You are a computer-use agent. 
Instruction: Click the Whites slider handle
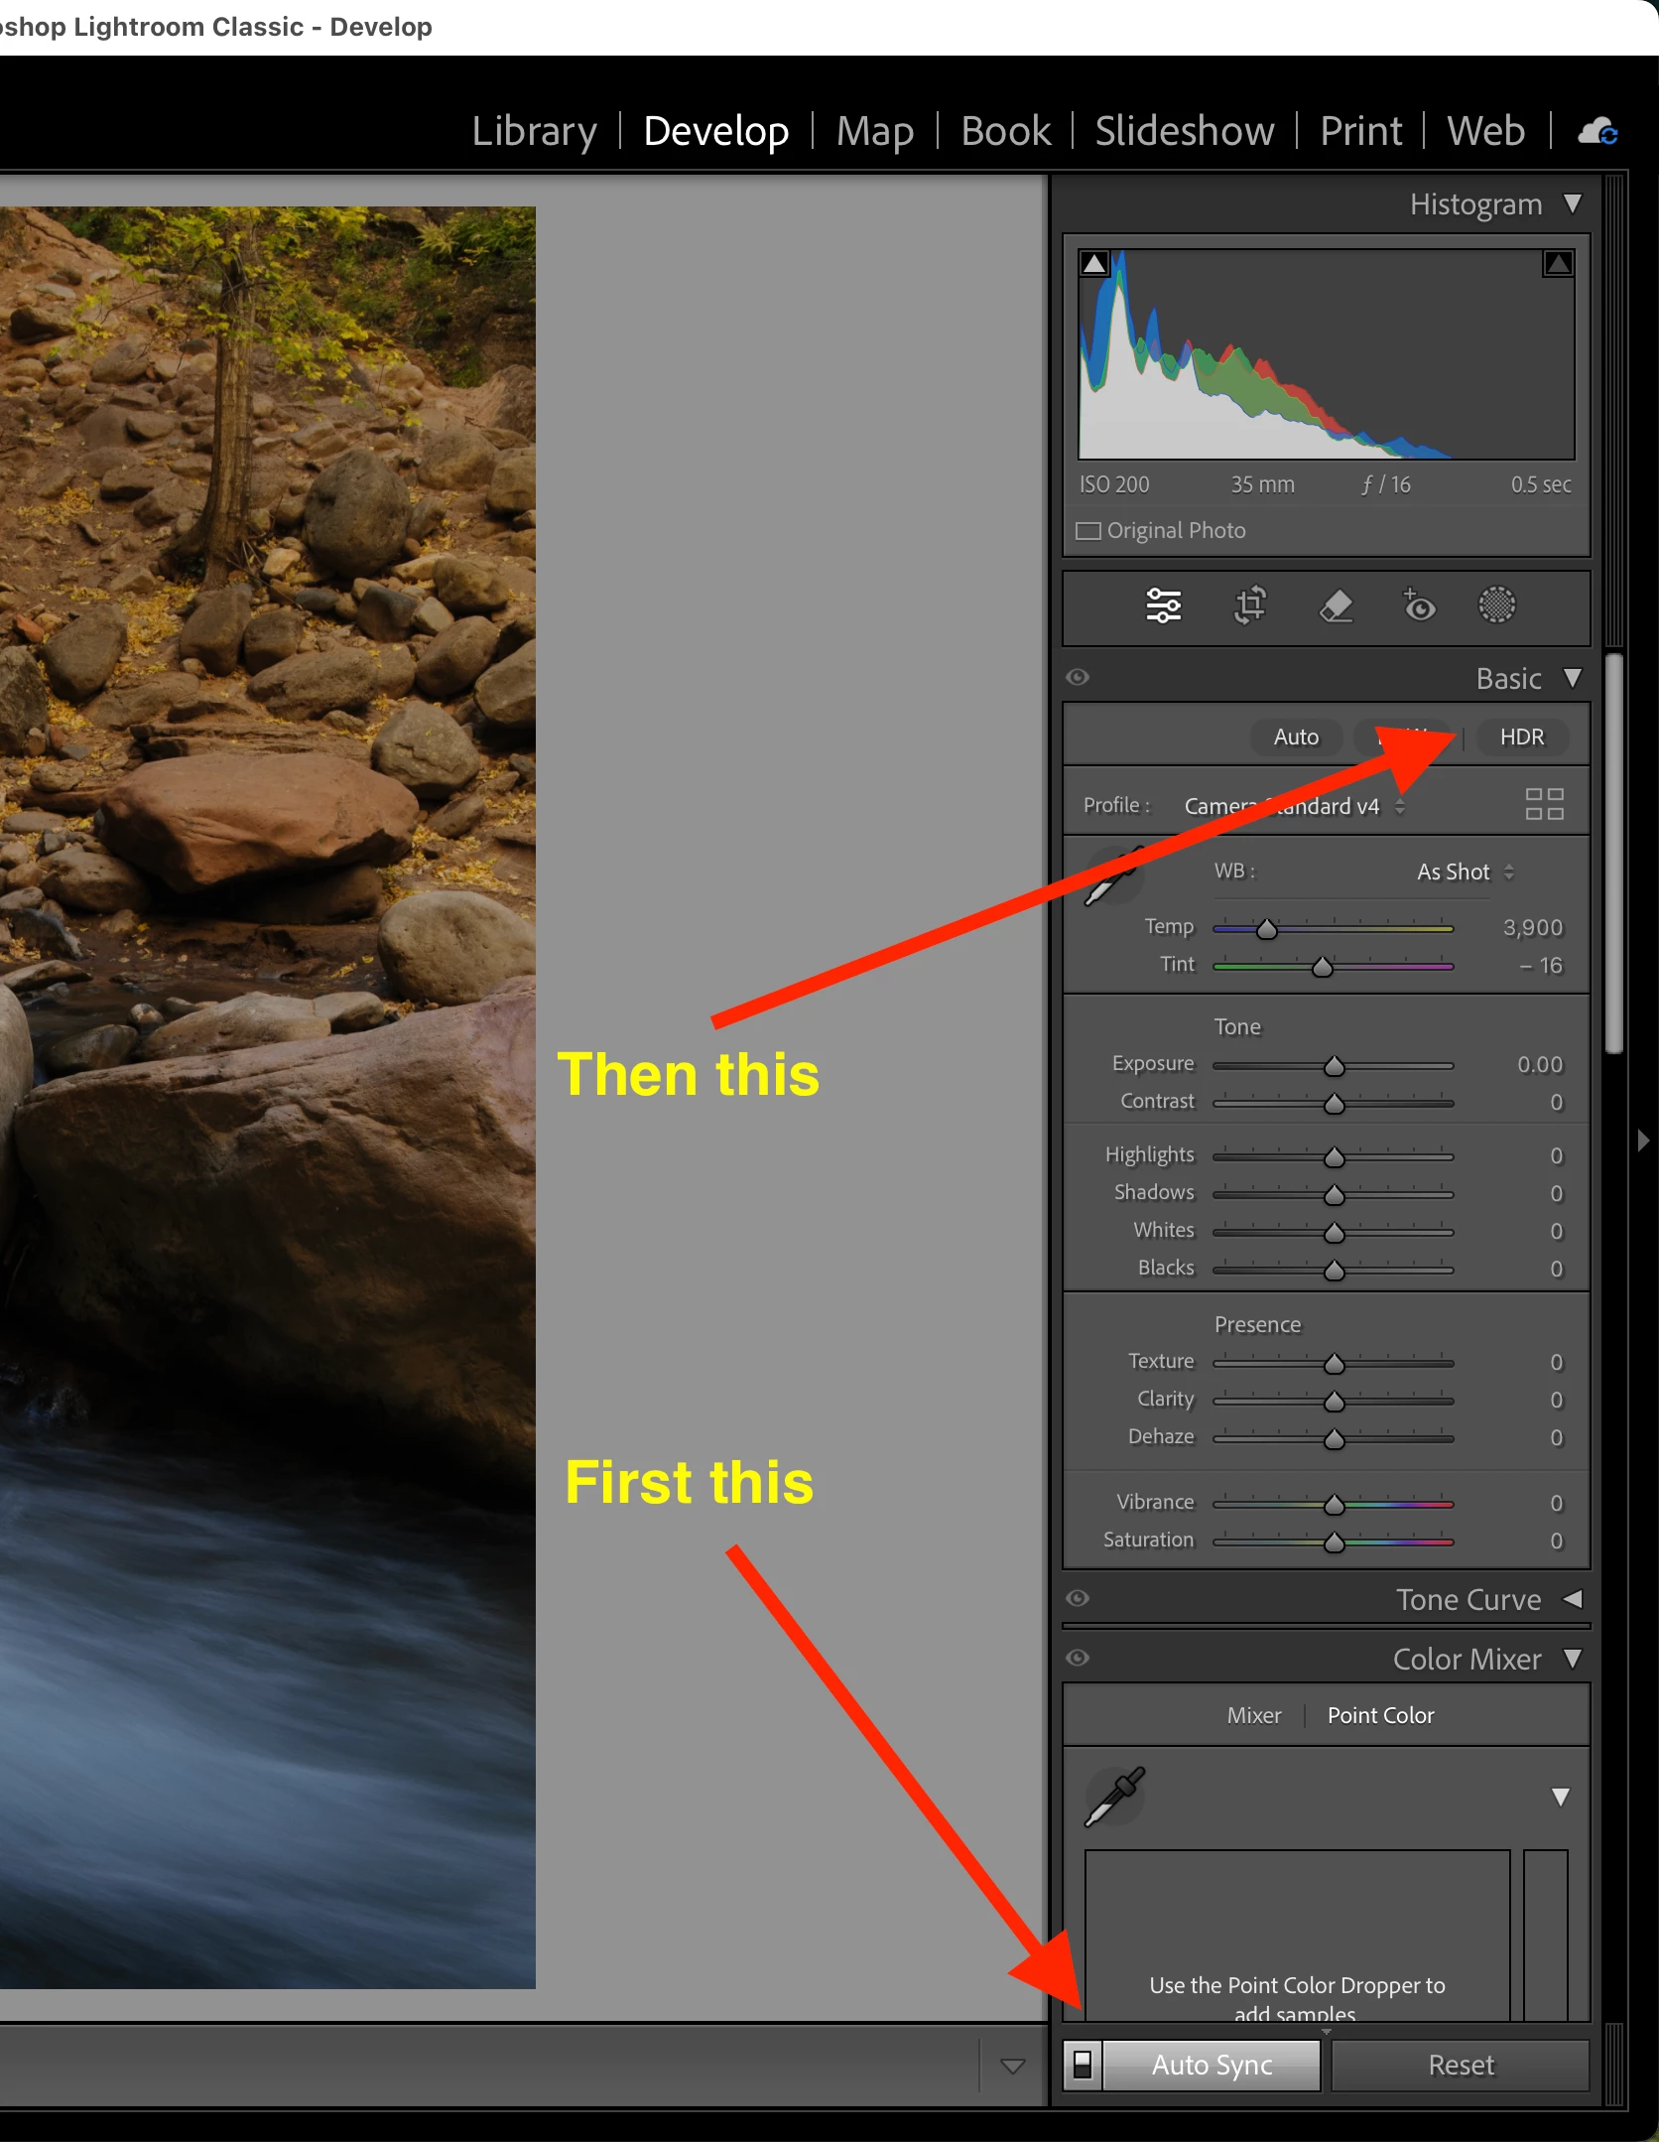tap(1335, 1233)
